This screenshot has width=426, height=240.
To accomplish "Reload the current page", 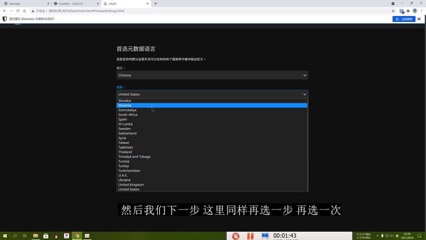I will 18,11.
